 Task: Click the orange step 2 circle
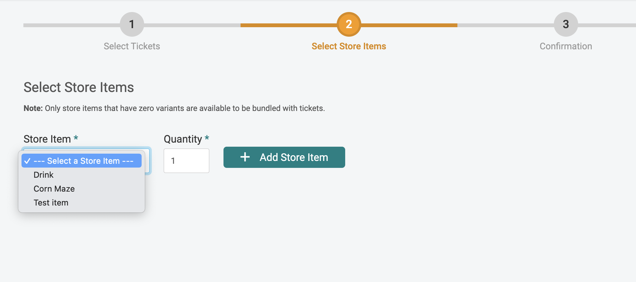tap(348, 24)
